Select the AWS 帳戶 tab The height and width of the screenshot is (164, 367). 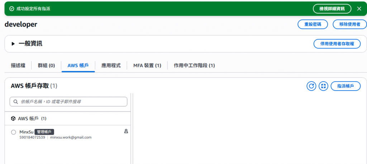point(78,66)
